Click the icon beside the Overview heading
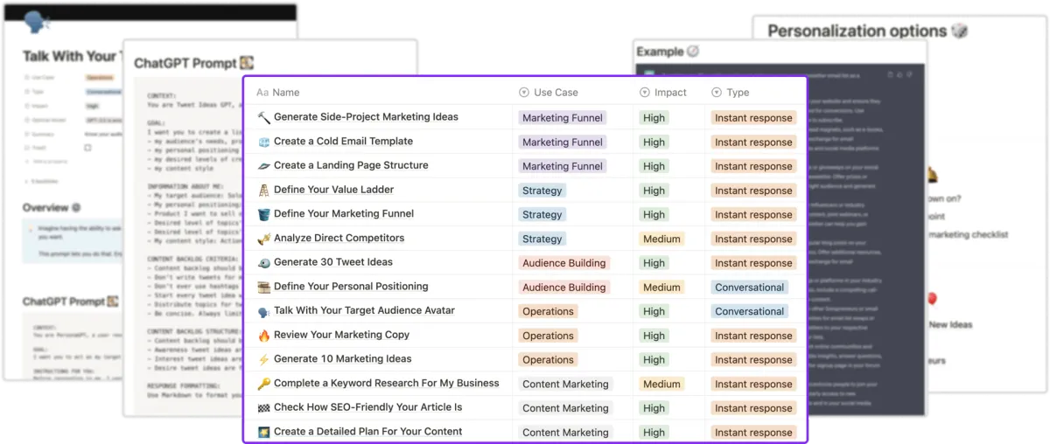This screenshot has width=1050, height=444. point(76,208)
